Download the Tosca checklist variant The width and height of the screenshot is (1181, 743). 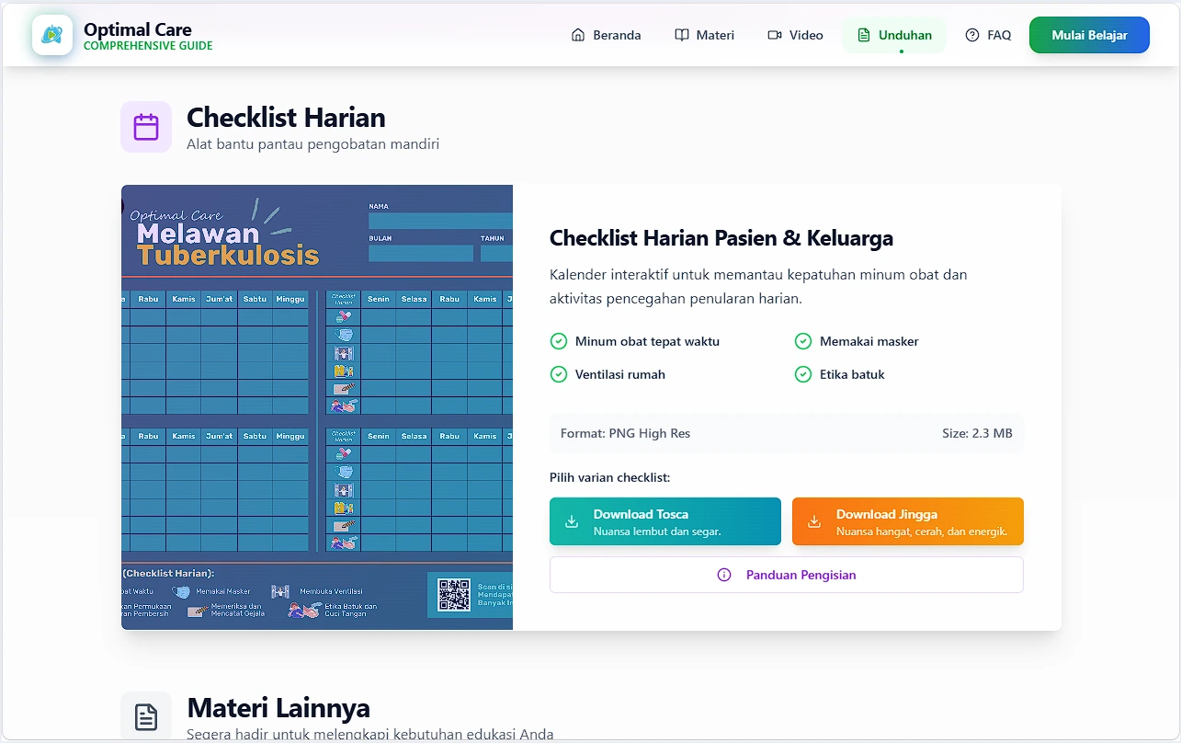(665, 521)
